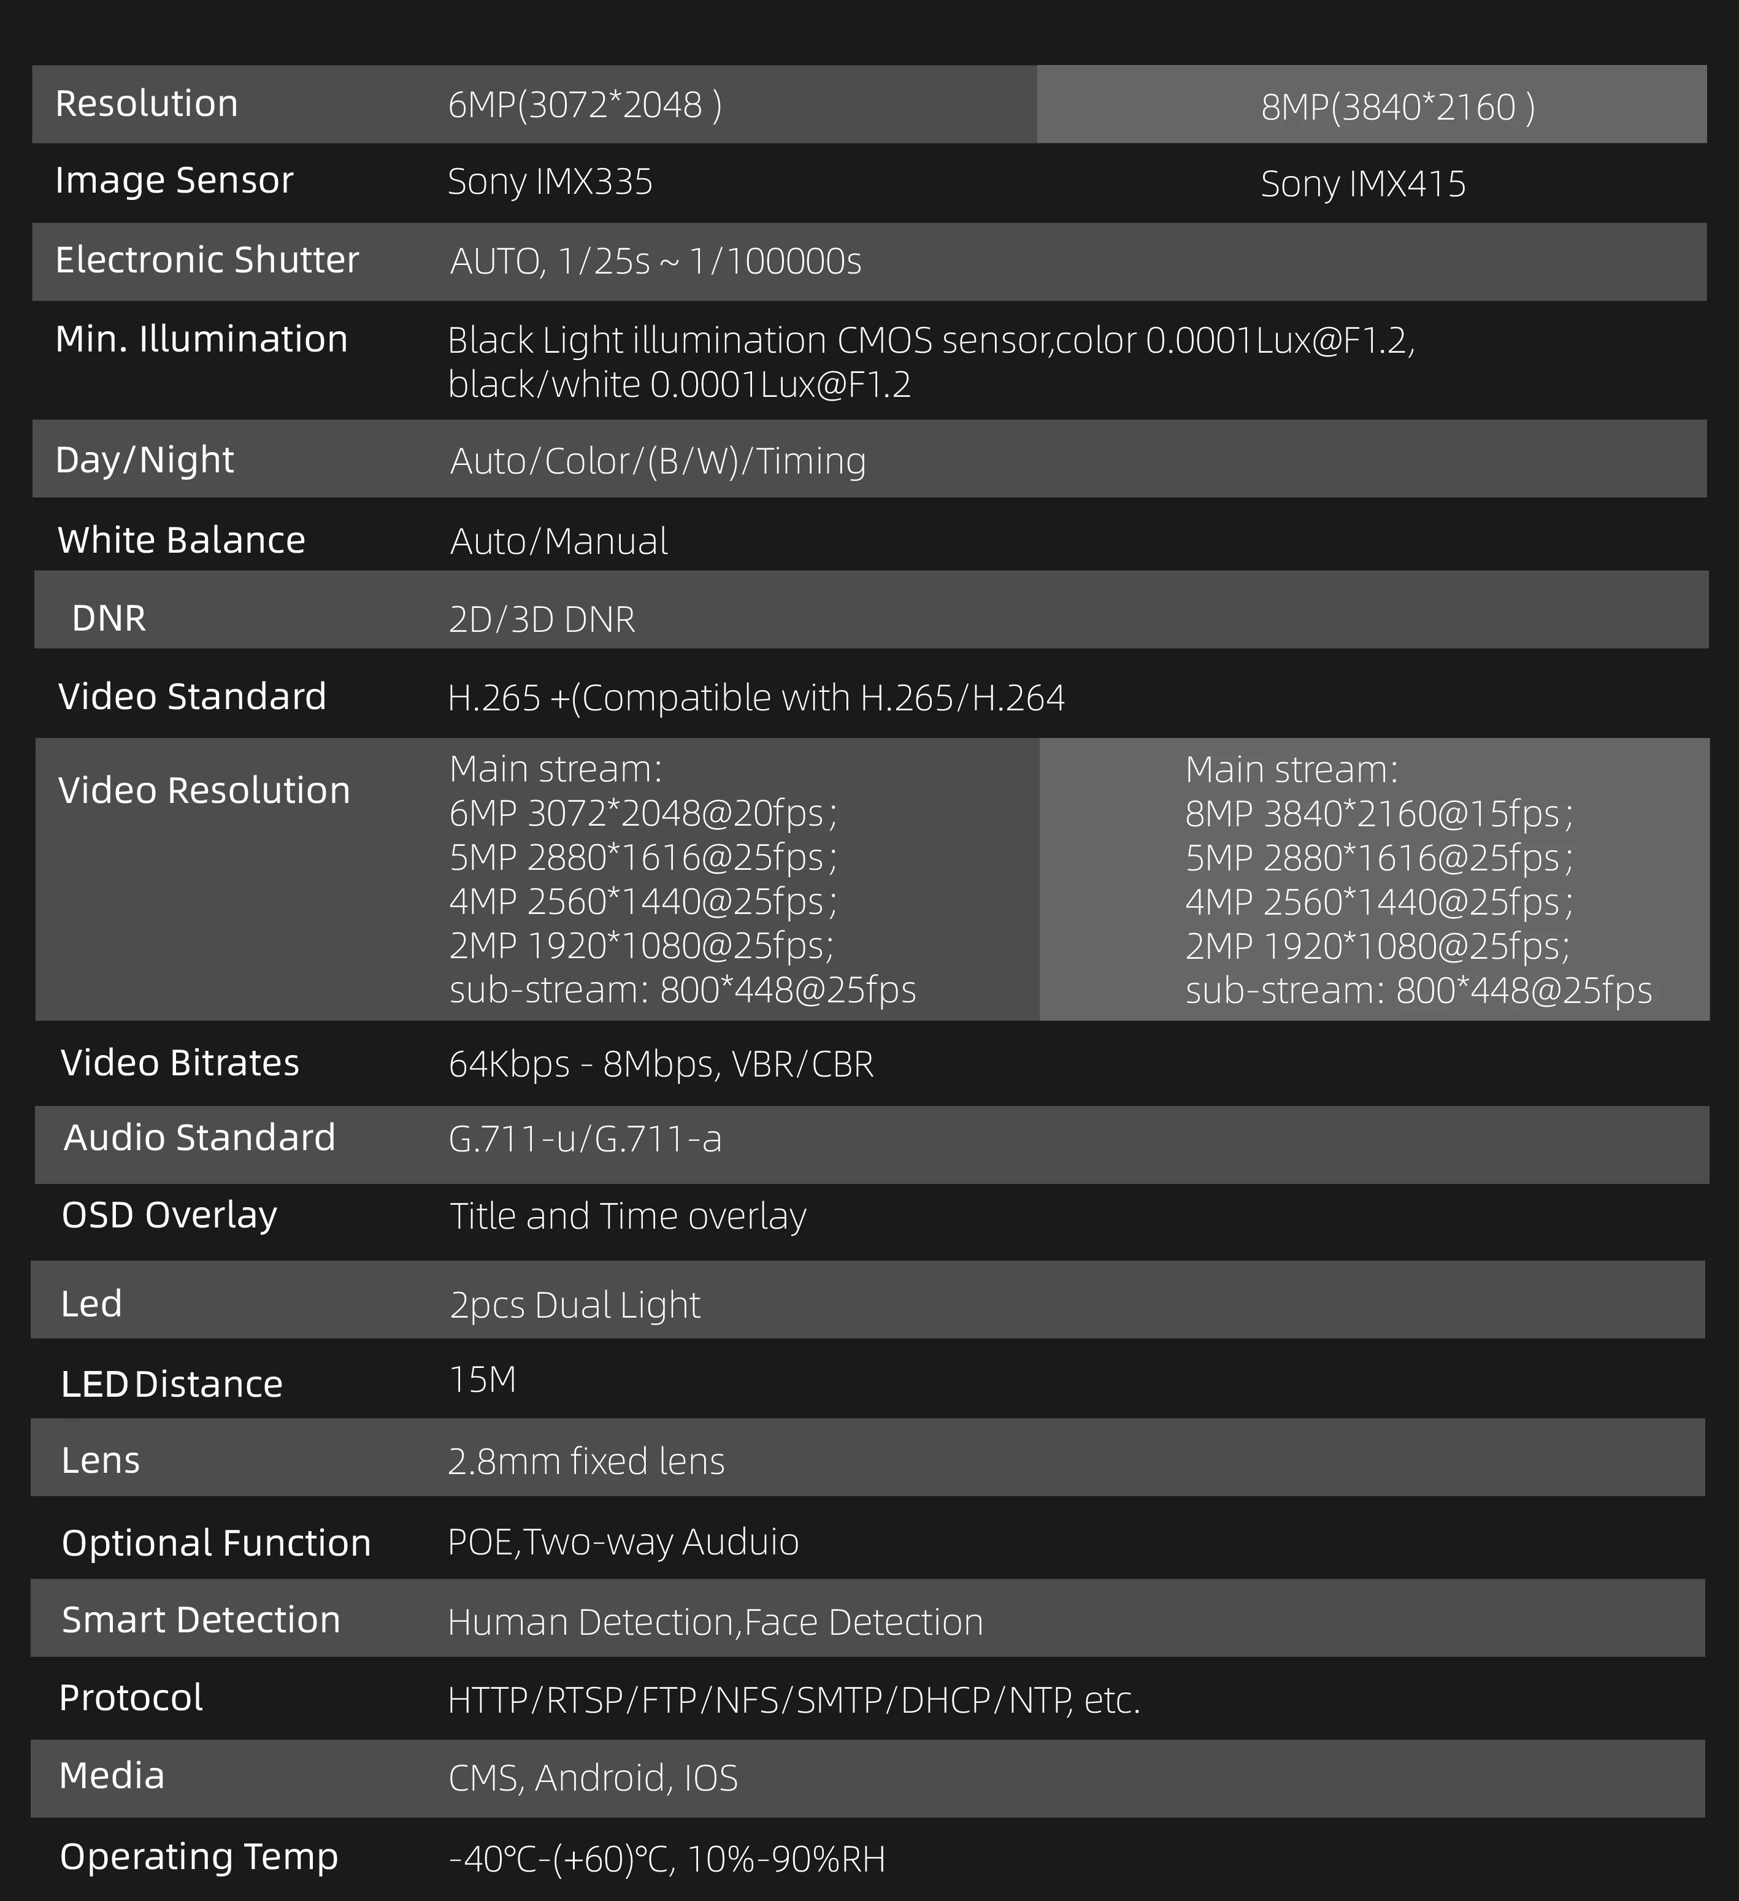1739x1901 pixels.
Task: Click the Electronic Shutter label
Action: [207, 260]
